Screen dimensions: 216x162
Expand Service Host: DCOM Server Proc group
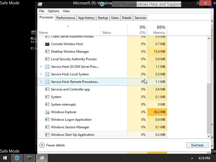(x=41, y=67)
